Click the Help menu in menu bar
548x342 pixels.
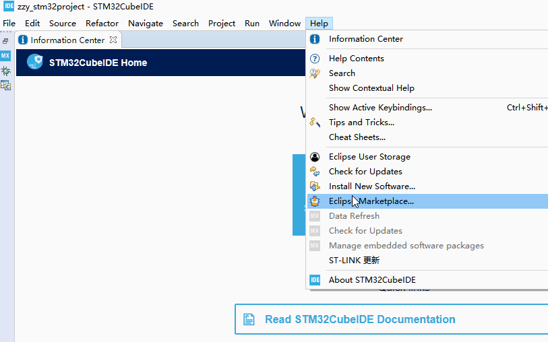[319, 24]
